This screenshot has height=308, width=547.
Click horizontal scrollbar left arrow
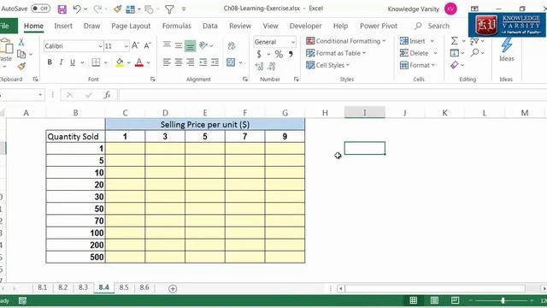pyautogui.click(x=341, y=288)
